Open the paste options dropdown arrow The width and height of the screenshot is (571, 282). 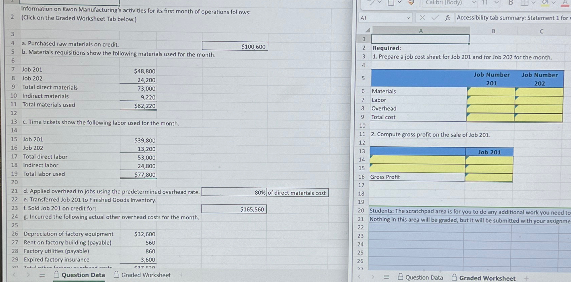[x=399, y=2]
